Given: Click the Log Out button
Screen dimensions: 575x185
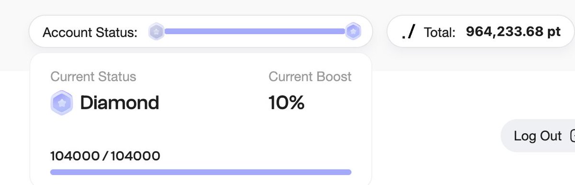Looking at the screenshot, I should [538, 136].
